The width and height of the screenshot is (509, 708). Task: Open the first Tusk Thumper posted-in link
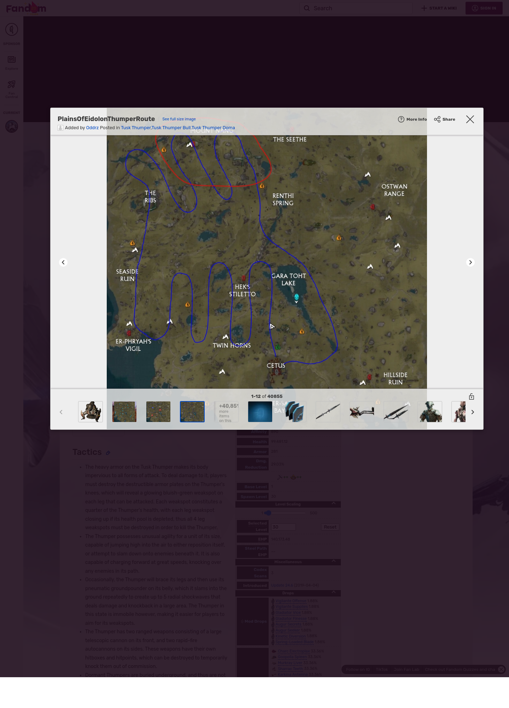(136, 128)
